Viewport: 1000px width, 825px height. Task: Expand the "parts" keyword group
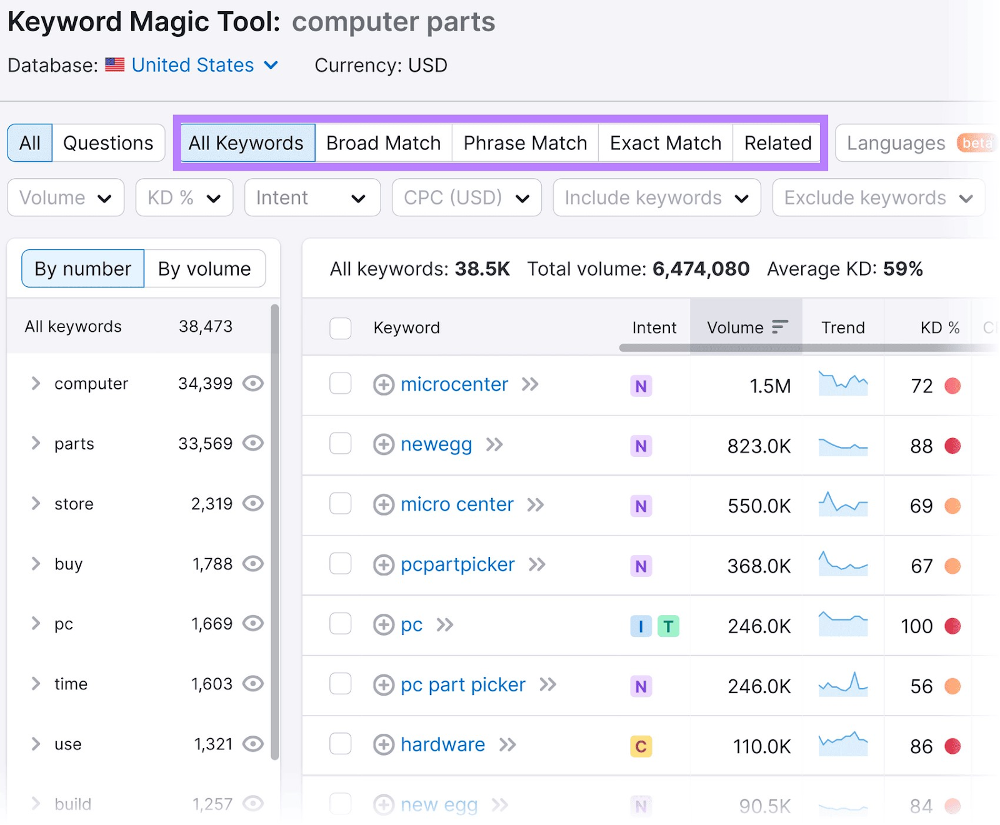pos(36,444)
